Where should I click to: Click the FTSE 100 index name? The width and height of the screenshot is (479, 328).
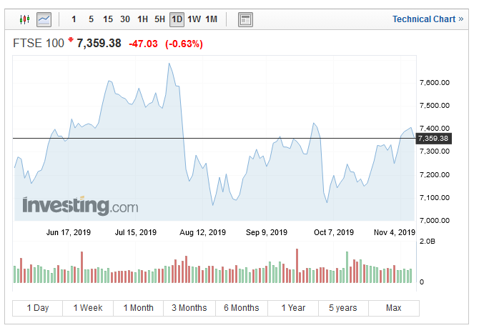[39, 44]
